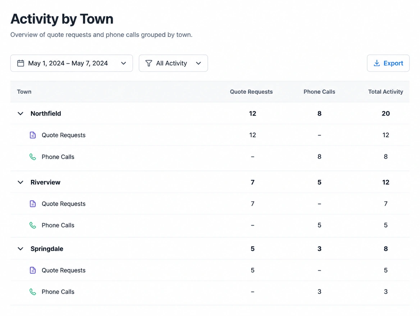
Task: Select the Springdale town name
Action: click(x=47, y=249)
